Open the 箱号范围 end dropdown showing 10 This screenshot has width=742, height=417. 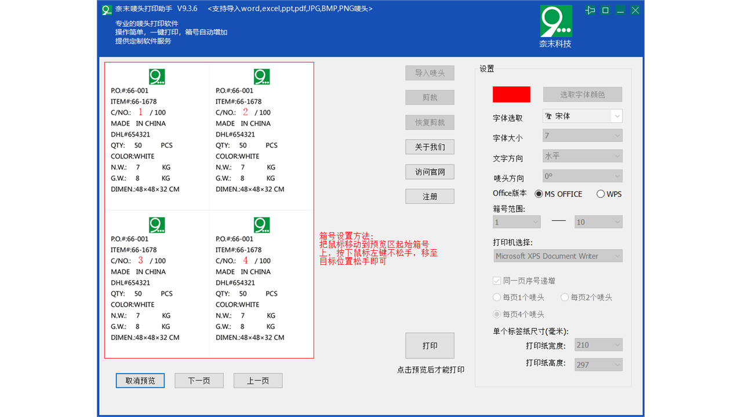(x=598, y=222)
